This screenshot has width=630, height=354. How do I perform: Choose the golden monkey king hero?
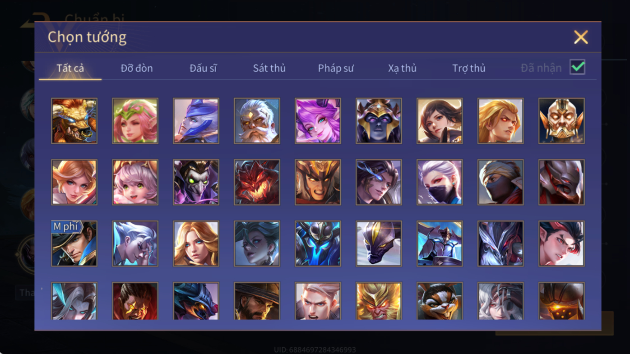379,301
